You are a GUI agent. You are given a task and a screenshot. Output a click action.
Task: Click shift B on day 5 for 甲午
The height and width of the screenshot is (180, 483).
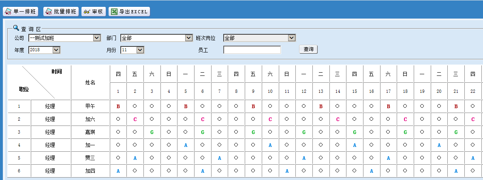[x=186, y=107]
